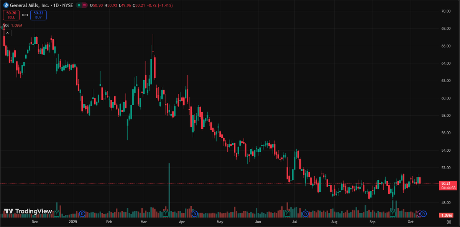Click the red approximate-data indicator icon
Screen dimensions: 460x227
click(84, 5)
